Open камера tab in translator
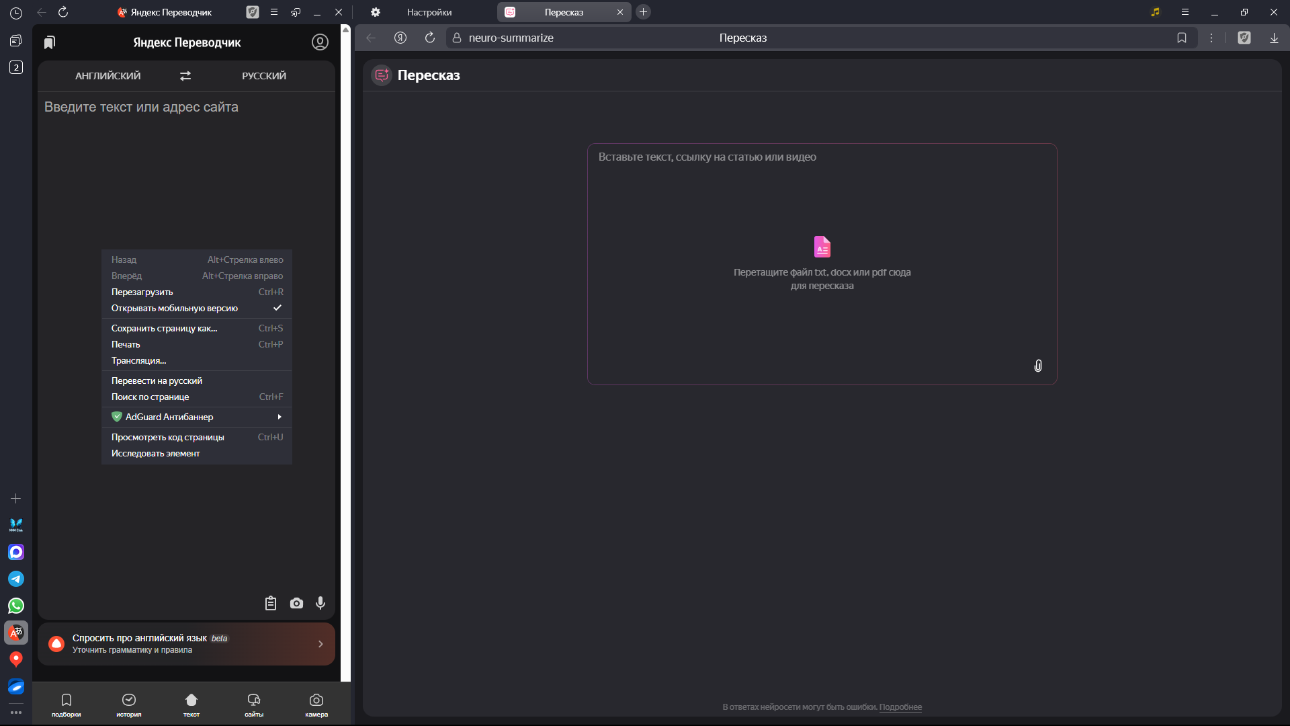 pos(316,705)
